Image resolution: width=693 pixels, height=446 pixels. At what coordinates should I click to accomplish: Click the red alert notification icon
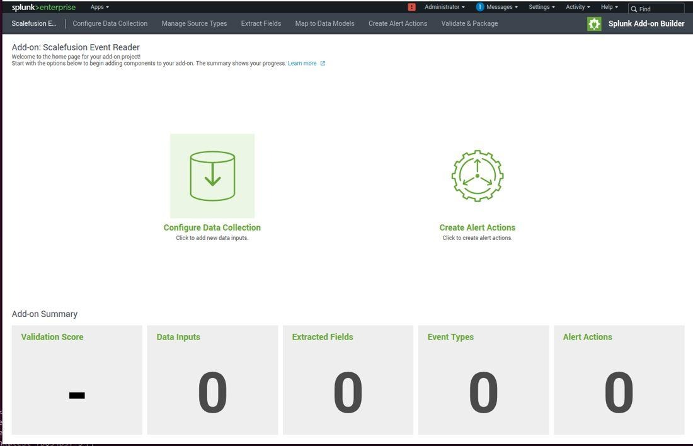411,7
